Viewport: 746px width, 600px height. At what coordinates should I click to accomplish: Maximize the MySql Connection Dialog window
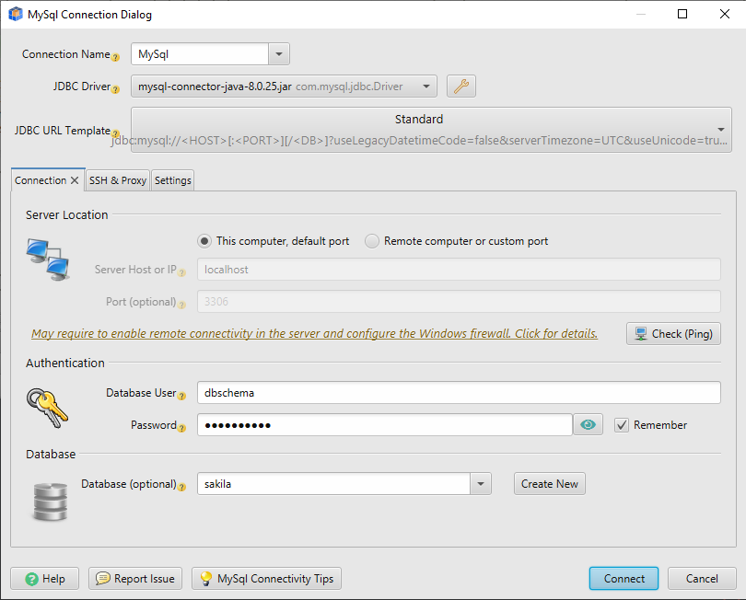682,14
